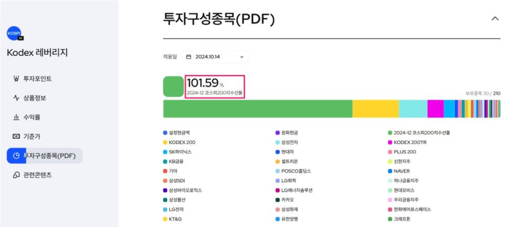Click the 상품정보 pulse icon

click(x=17, y=98)
